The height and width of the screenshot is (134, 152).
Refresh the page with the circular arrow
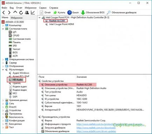[21, 13]
